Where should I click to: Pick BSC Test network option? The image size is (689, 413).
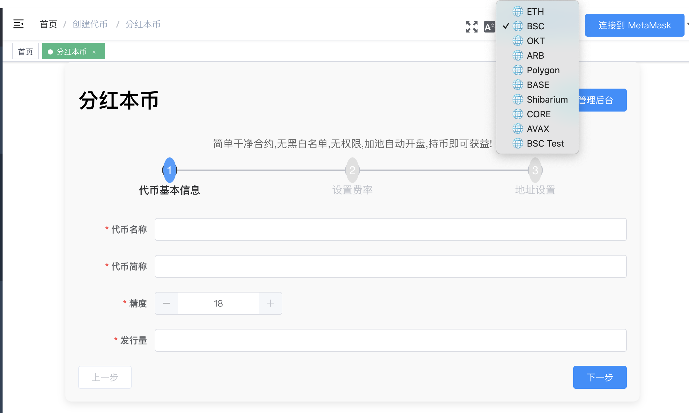[x=545, y=143]
